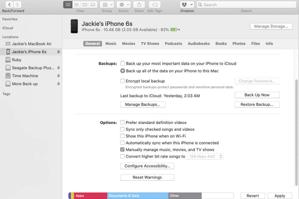Go forward with the right chevron button
Image resolution: width=299 pixels, height=199 pixels.
click(17, 4)
